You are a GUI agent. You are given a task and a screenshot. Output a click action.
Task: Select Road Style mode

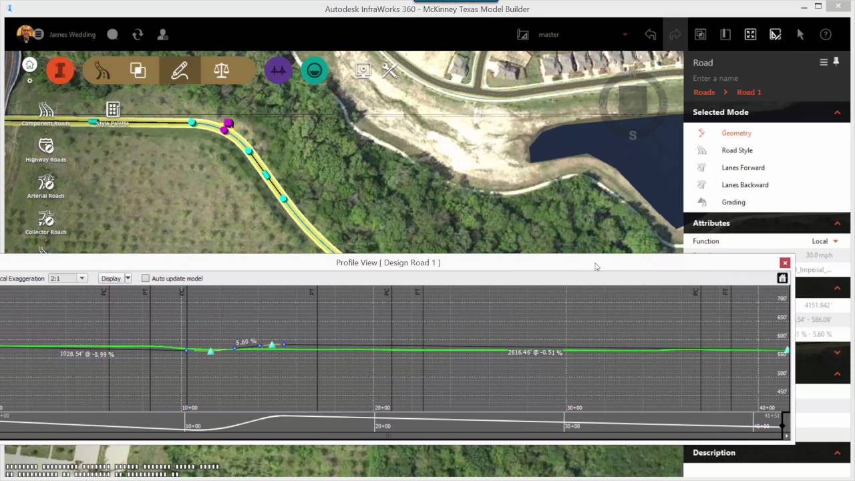click(x=737, y=150)
